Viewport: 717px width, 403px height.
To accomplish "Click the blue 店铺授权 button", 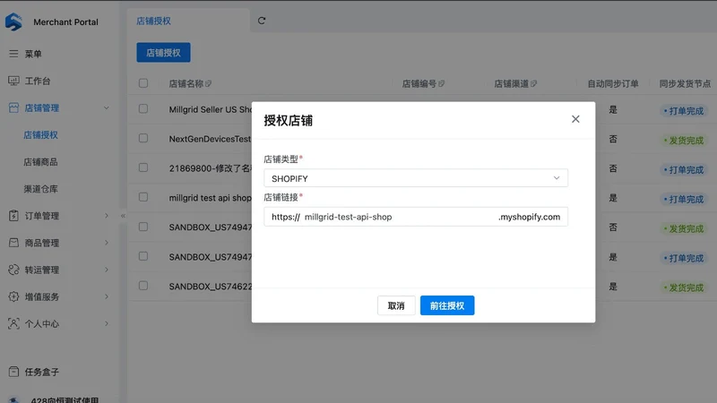I will [x=163, y=53].
